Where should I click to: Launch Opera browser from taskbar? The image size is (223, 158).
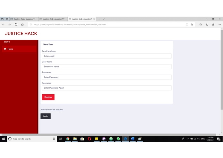[x=89, y=139]
